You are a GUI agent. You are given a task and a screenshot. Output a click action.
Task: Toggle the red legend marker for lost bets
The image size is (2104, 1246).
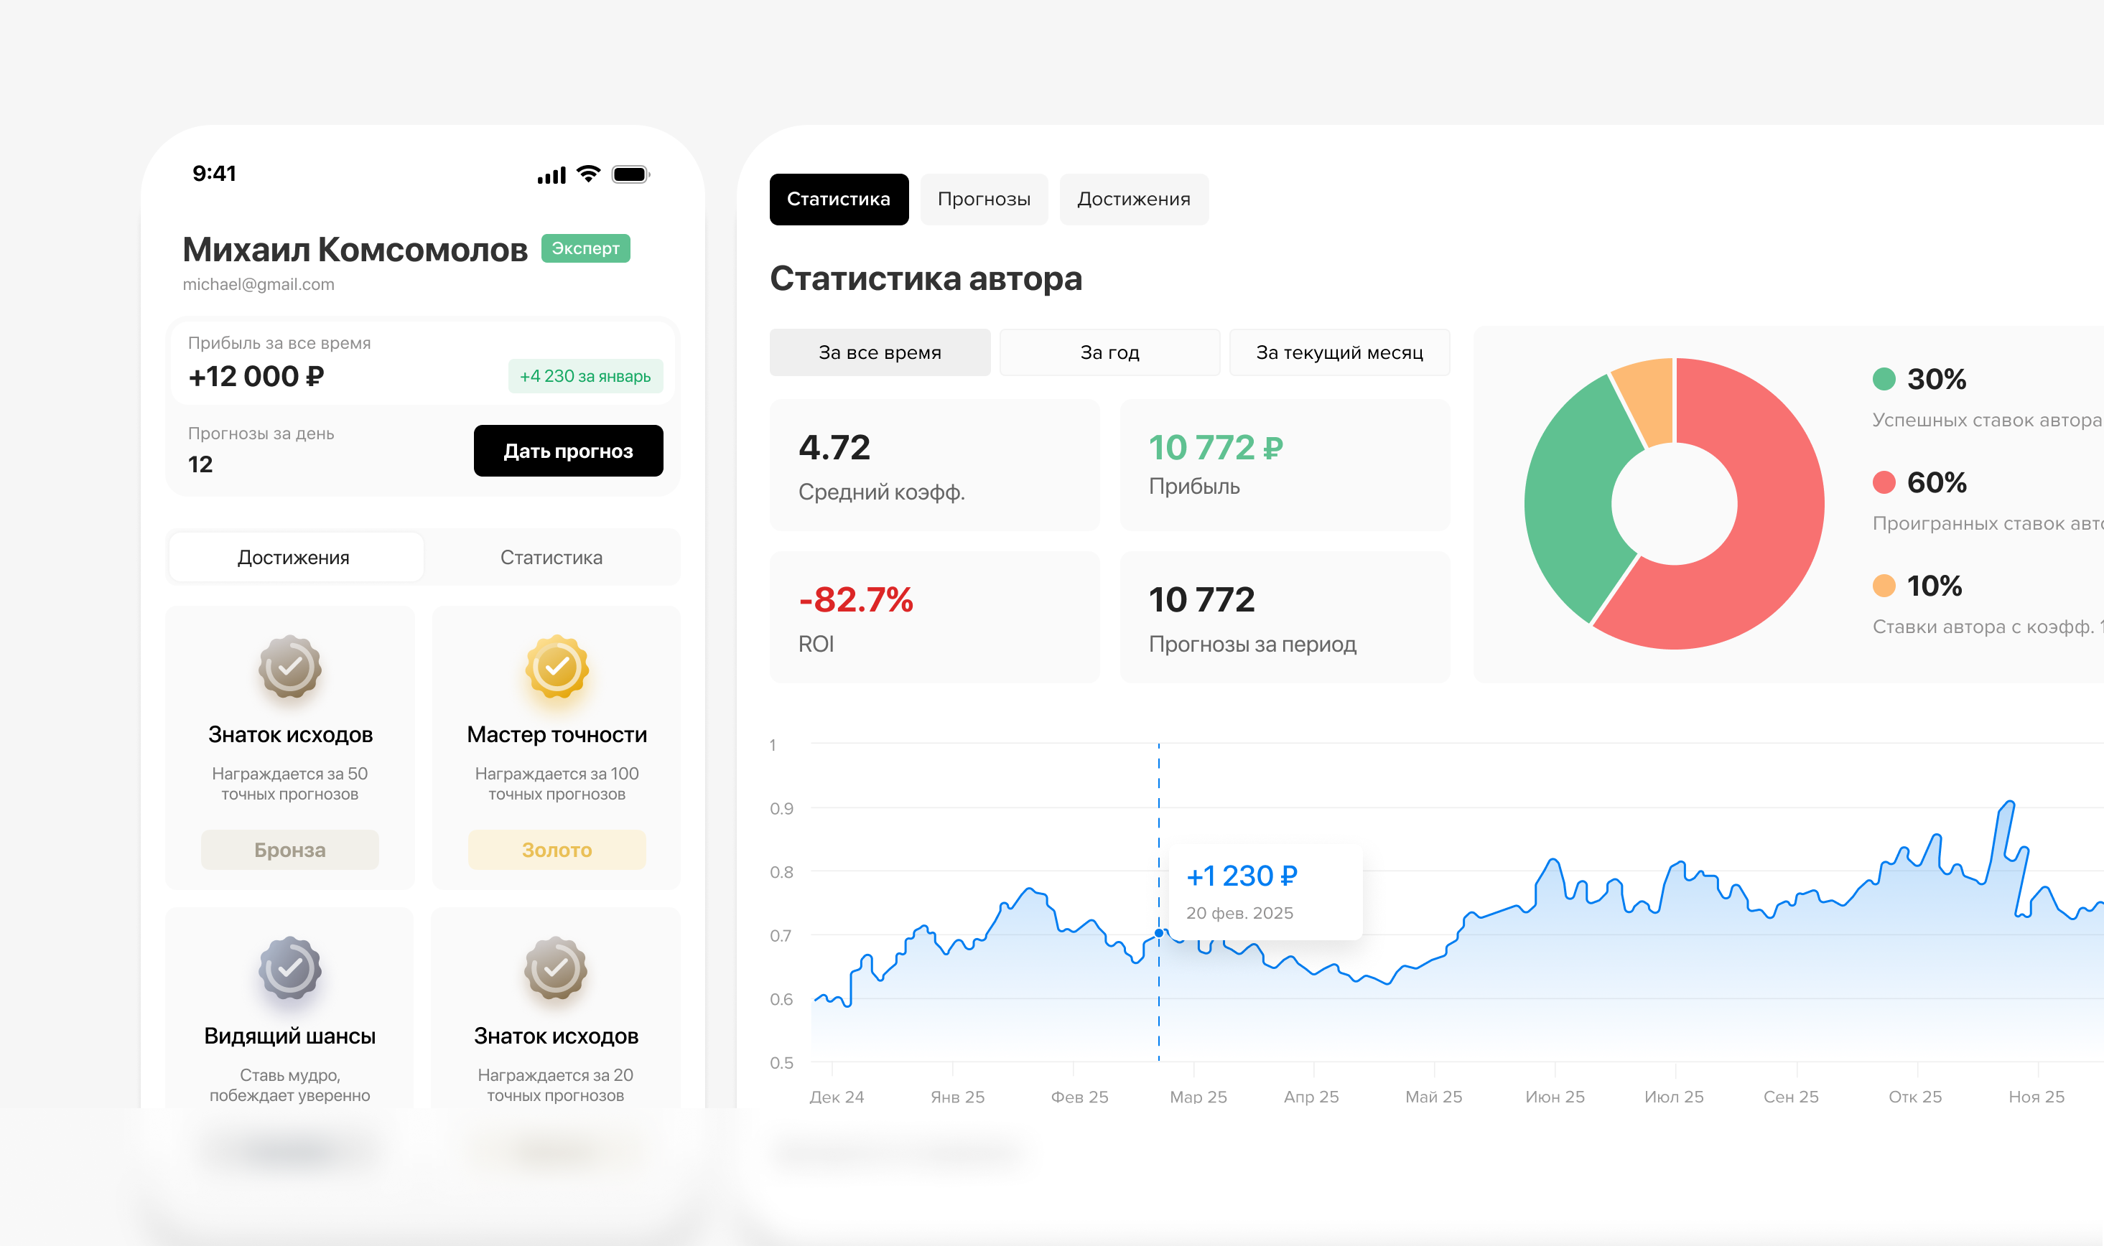click(x=1884, y=483)
